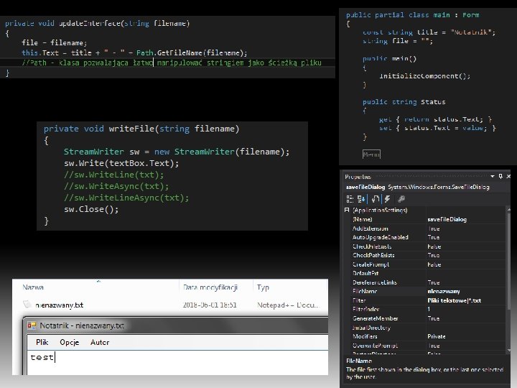The width and height of the screenshot is (517, 388).
Task: Click the FileName description heading at panel bottom
Action: [359, 361]
